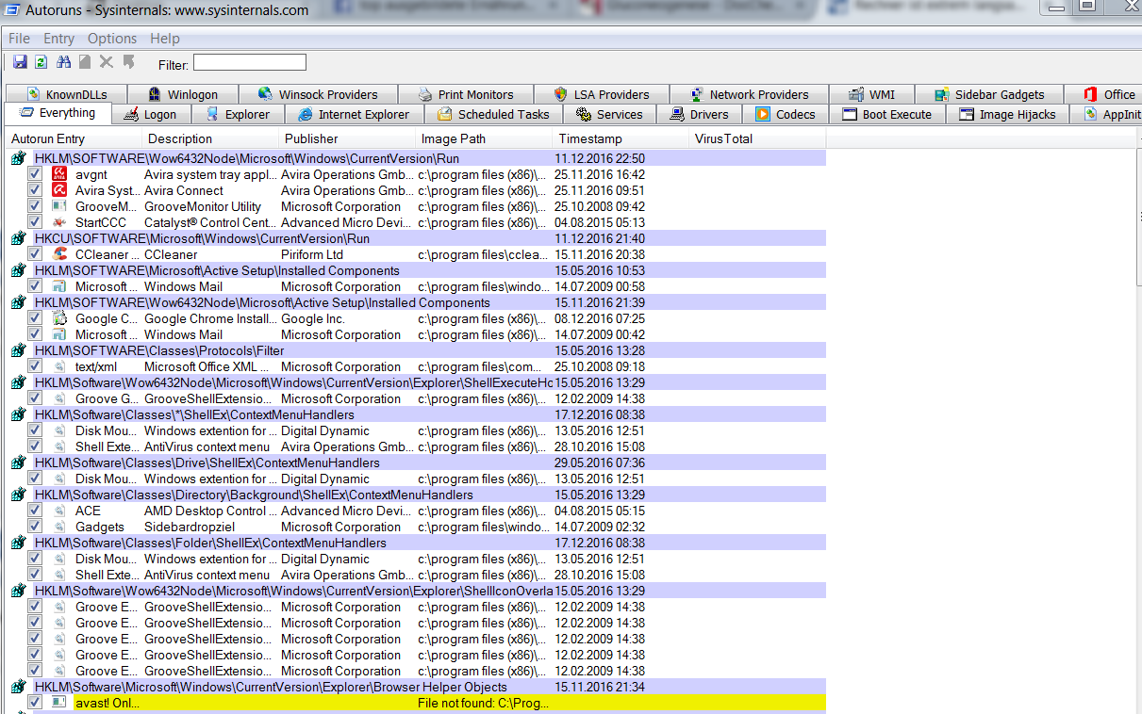The image size is (1142, 714).
Task: Click the Google Inc. publisher cell
Action: tap(313, 318)
